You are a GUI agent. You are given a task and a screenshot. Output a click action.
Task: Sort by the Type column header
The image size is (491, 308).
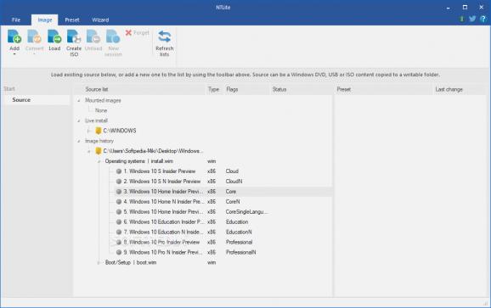(x=213, y=89)
